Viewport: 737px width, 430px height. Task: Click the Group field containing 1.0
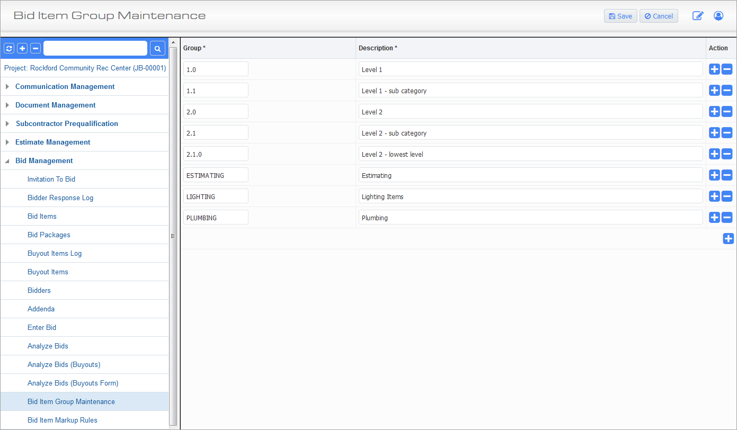[216, 69]
